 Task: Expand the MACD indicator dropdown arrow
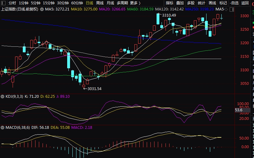[x=3, y=127]
